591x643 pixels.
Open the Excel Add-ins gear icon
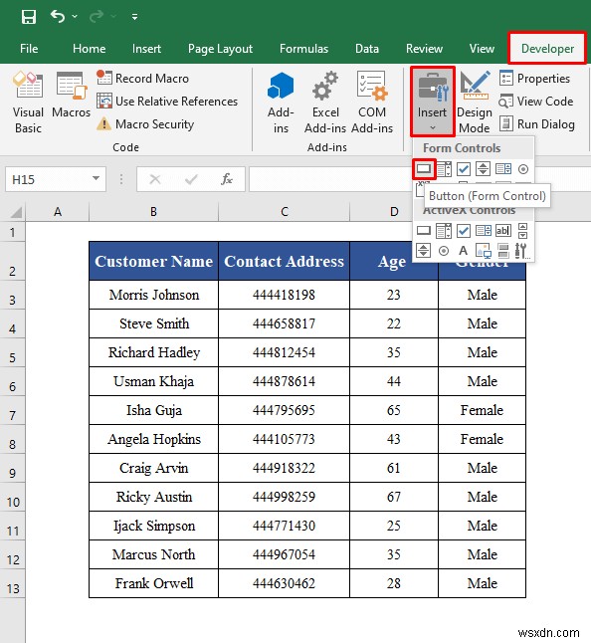click(325, 87)
